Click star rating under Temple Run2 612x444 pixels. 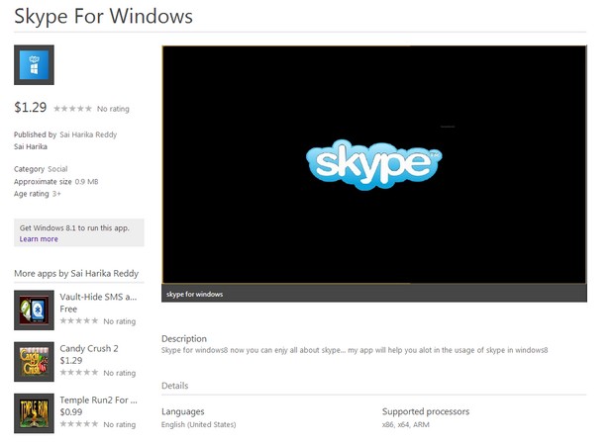(x=79, y=424)
